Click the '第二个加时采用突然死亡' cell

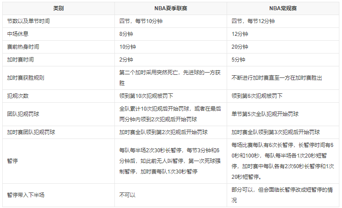tap(170, 78)
